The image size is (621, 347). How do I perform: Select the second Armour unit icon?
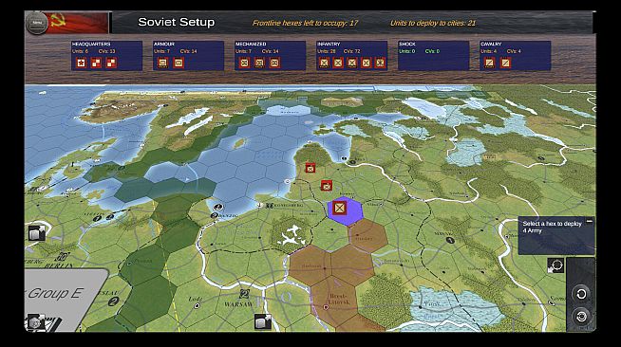pyautogui.click(x=179, y=63)
